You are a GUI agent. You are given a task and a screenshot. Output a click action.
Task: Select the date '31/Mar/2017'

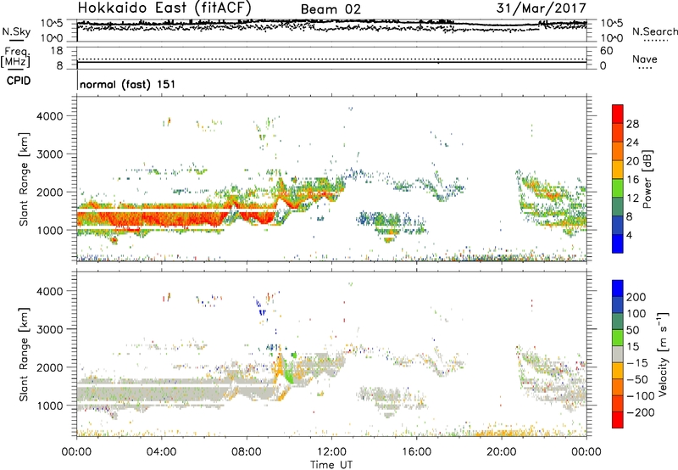click(541, 8)
